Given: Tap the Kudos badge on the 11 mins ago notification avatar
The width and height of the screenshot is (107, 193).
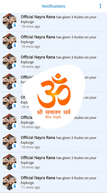Looking at the screenshot, I should [15, 186].
